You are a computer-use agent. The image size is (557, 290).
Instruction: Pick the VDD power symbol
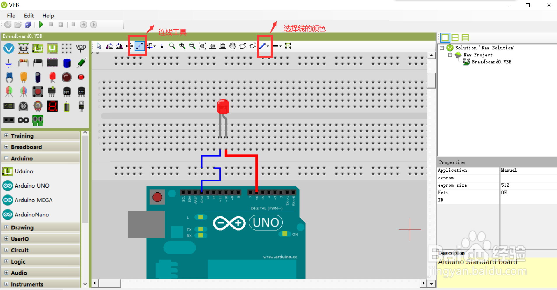(x=81, y=48)
